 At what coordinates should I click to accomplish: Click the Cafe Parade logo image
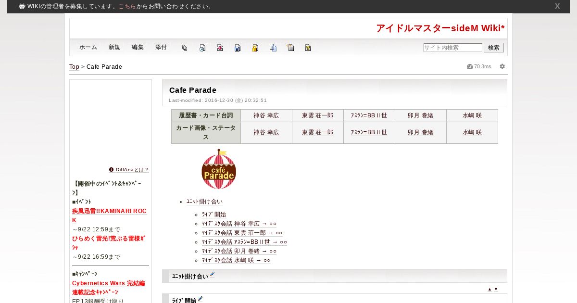[219, 169]
